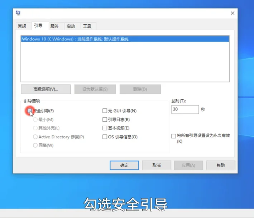This screenshot has width=254, height=218.
Task: Choose Active Directory 修复(P) option
Action: (35, 137)
